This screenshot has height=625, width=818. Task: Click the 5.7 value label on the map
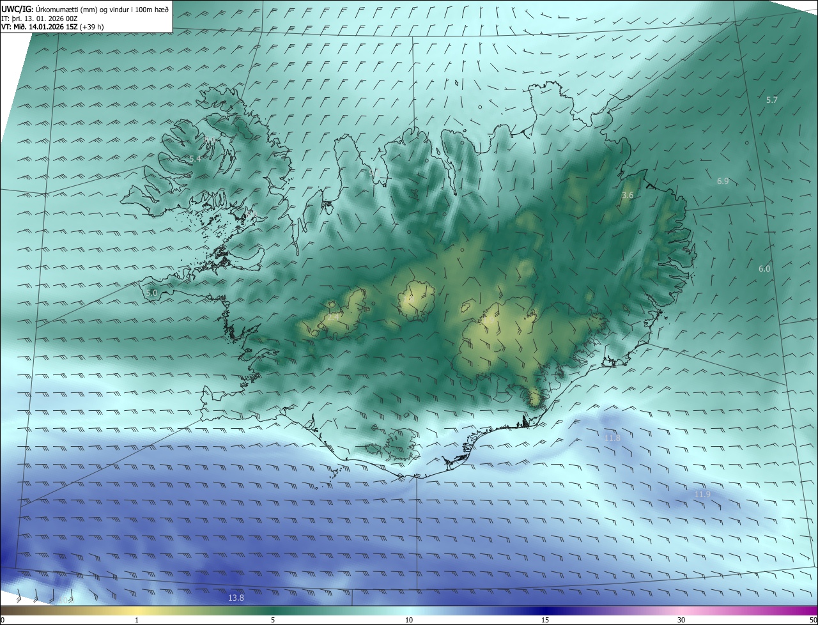point(772,100)
